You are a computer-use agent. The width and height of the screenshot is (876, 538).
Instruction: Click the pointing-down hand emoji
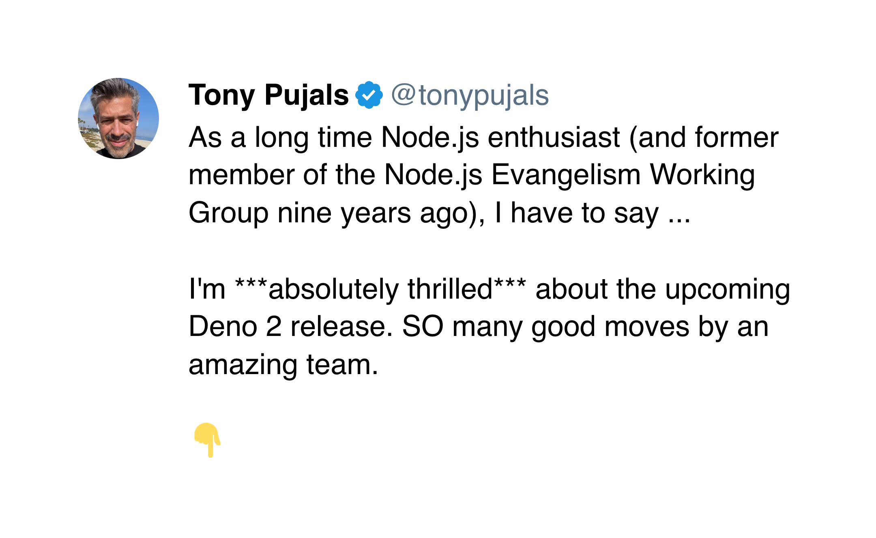pyautogui.click(x=207, y=440)
